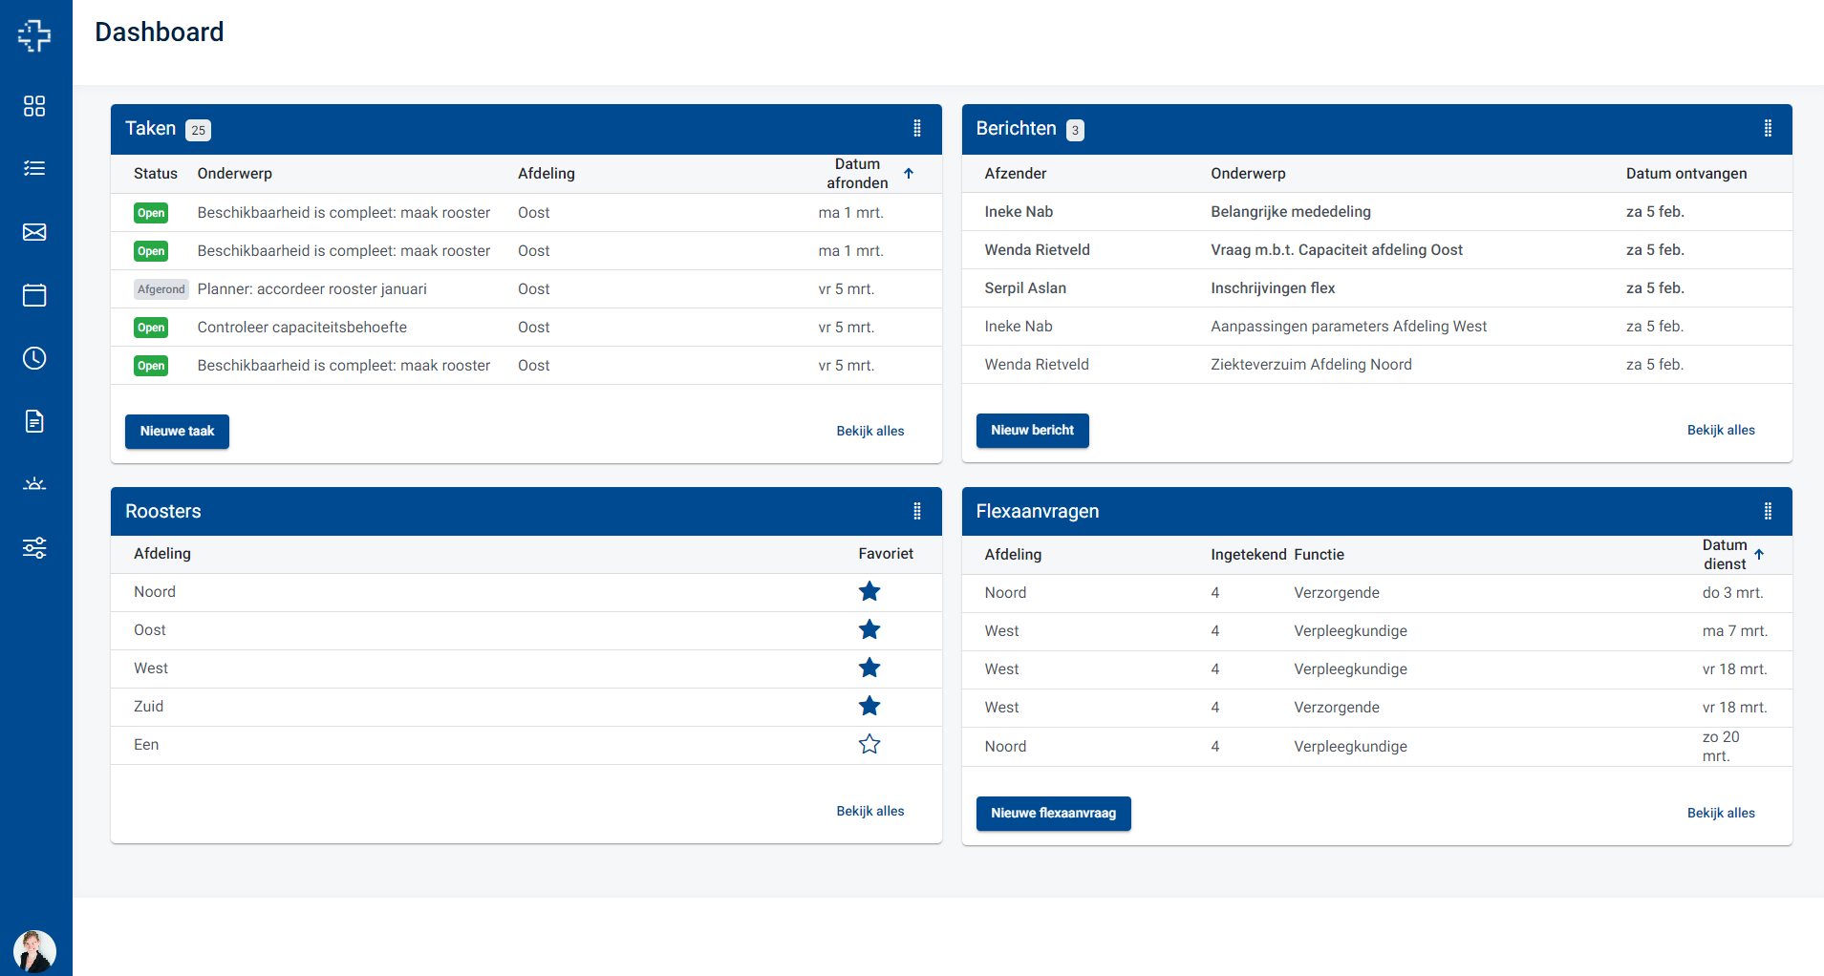Sort flex requests by Datum dienst arrow

[1759, 555]
